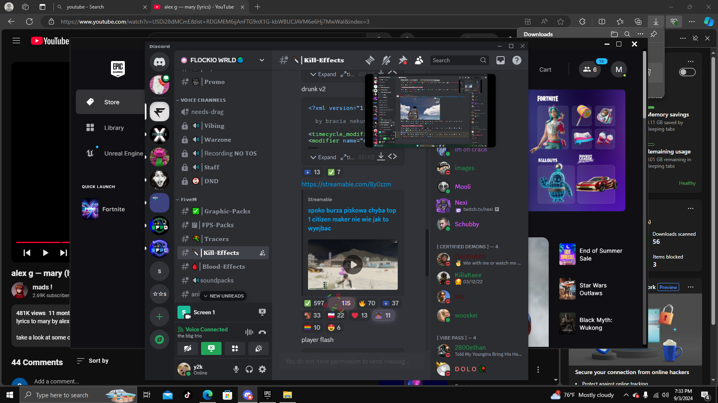This screenshot has height=403, width=718.
Task: Skip to next YouTube video
Action: [63, 253]
